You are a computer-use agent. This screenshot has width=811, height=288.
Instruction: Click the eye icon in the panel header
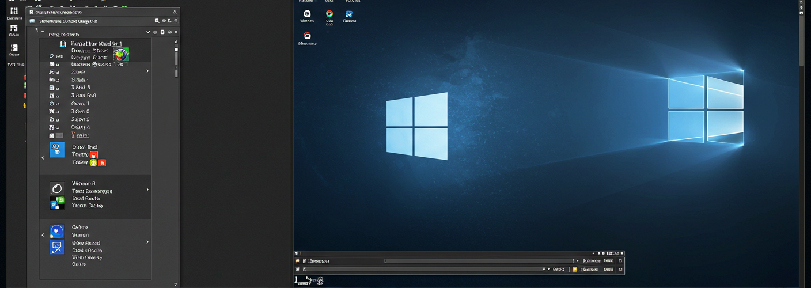pyautogui.click(x=164, y=21)
